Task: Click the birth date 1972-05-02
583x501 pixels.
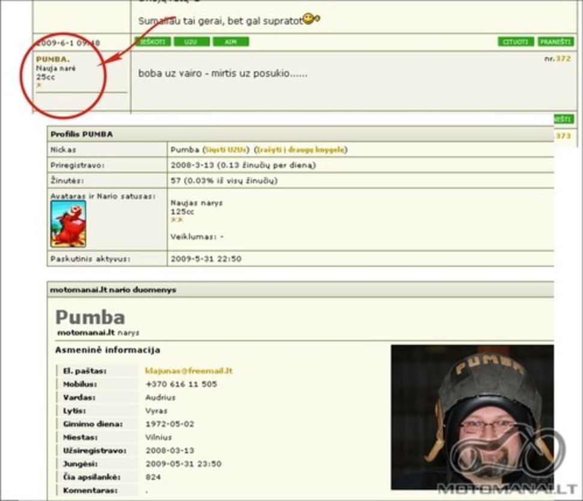Action: [169, 424]
